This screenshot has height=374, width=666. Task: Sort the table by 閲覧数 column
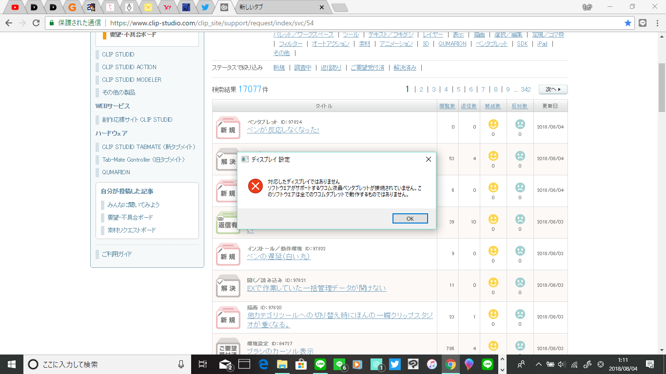447,106
